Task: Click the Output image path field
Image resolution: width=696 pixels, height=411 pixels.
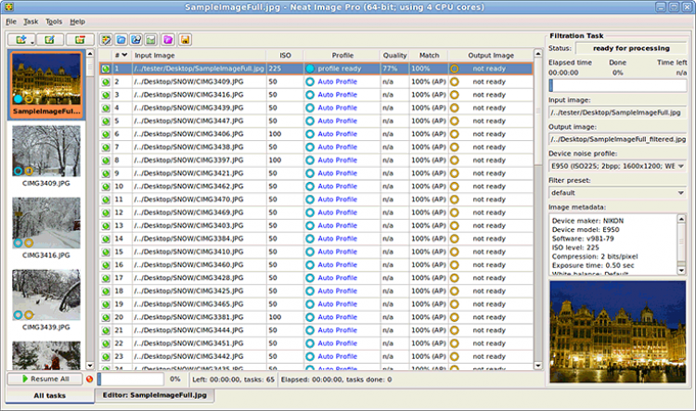Action: pos(617,139)
